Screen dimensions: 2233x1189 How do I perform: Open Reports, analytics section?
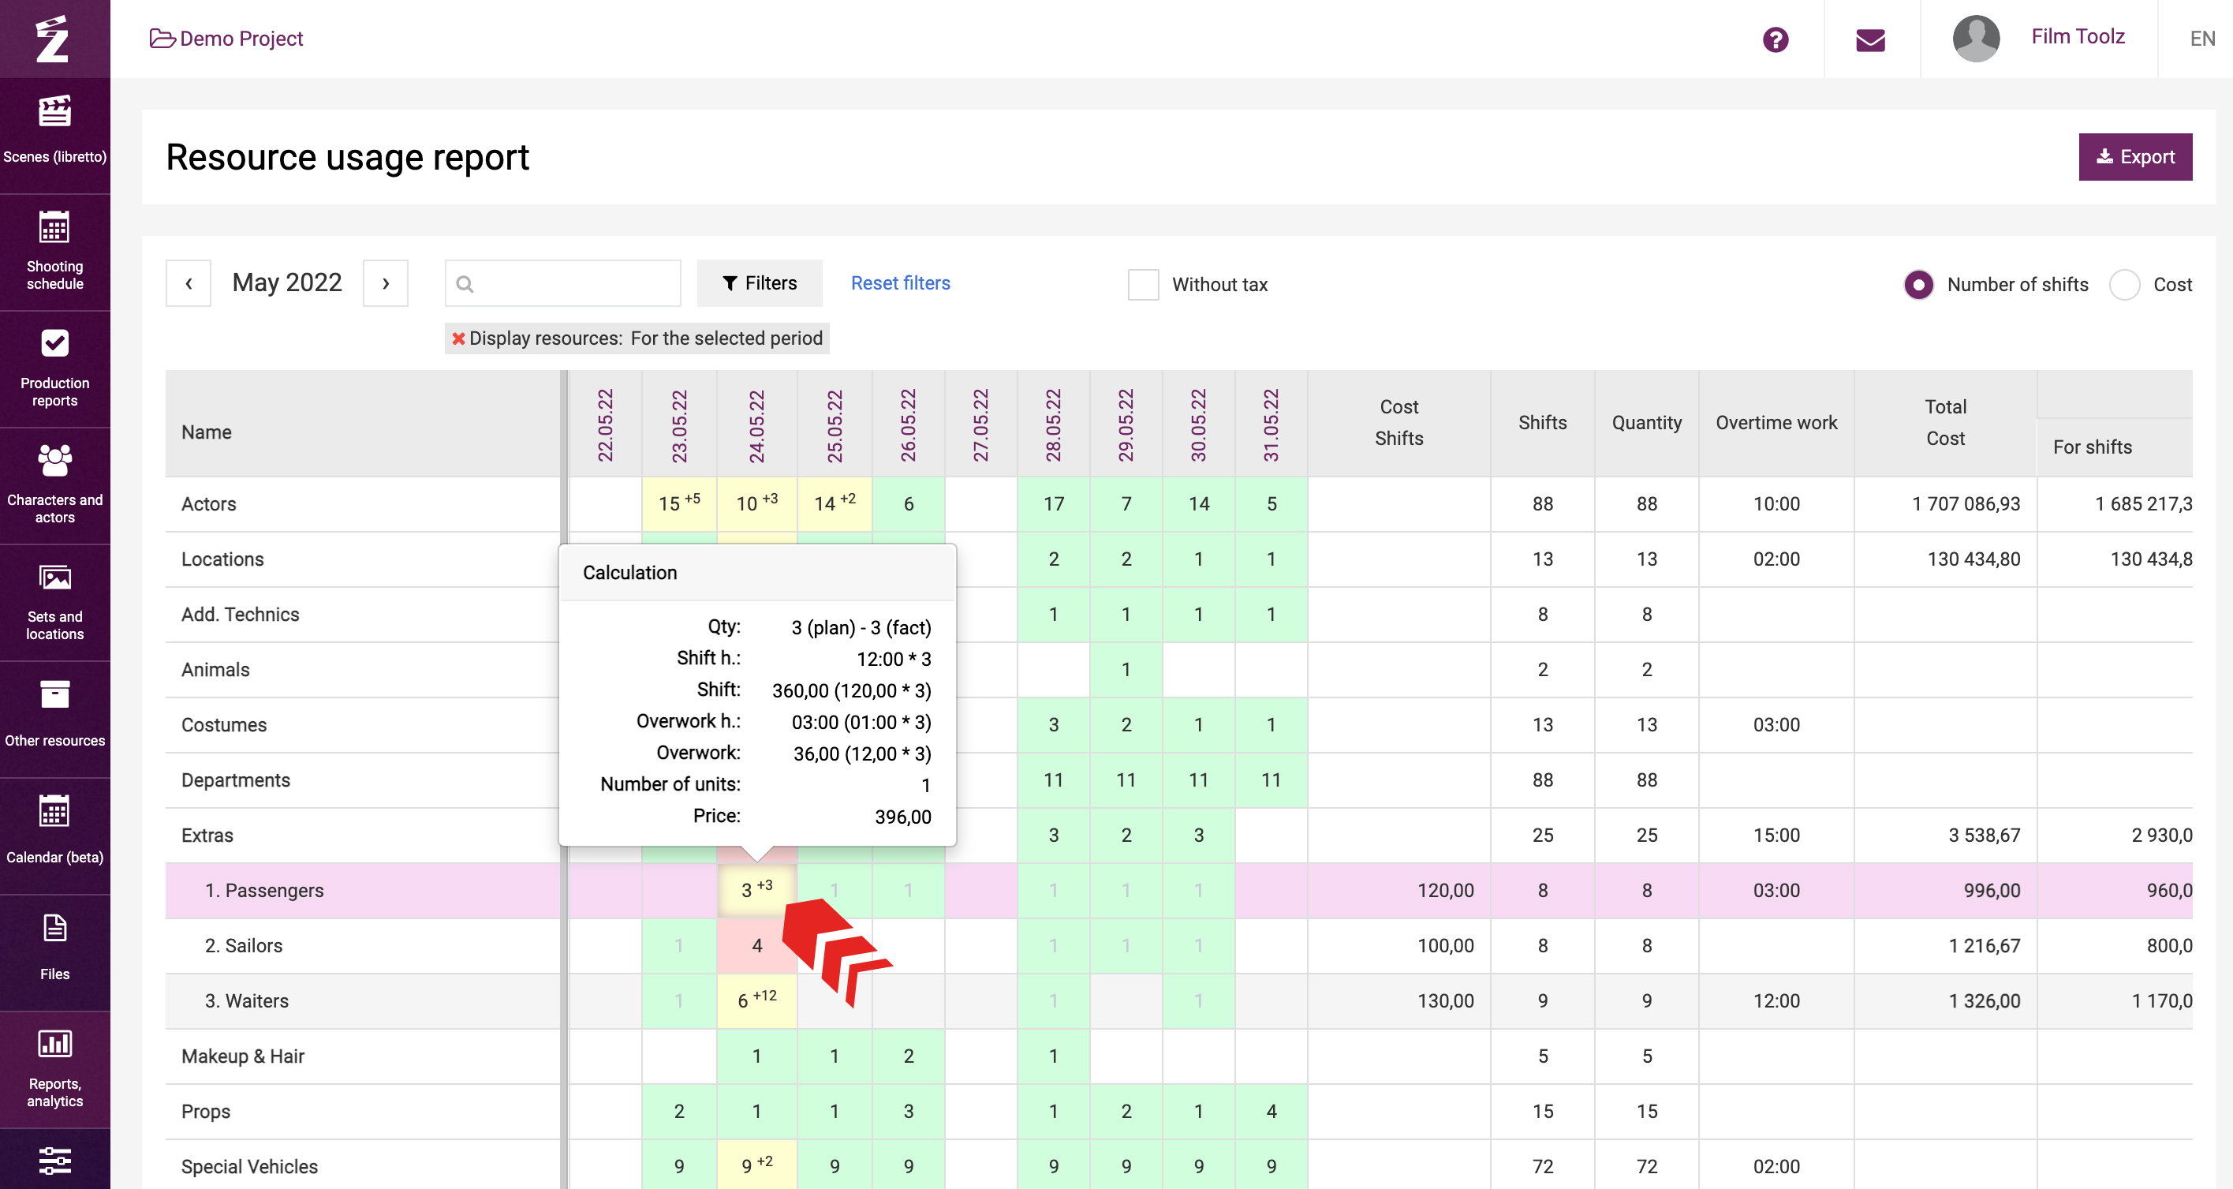click(x=54, y=1069)
